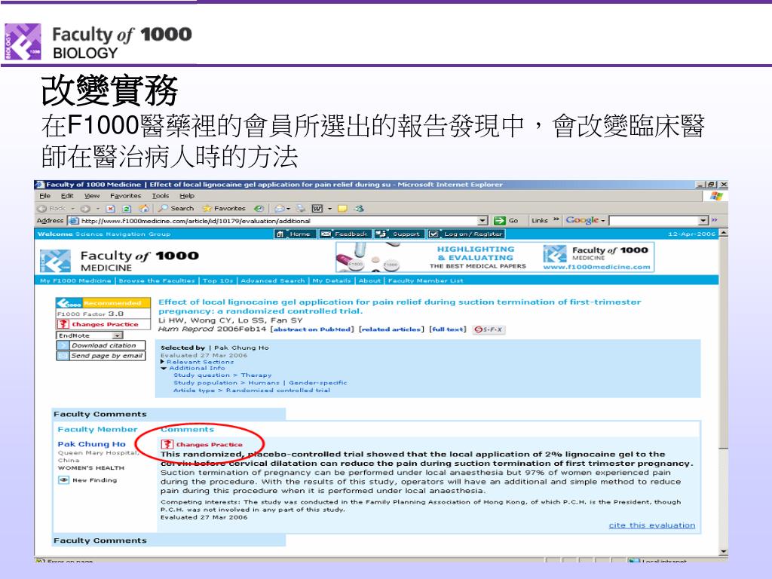Click the Home button in top bar
This screenshot has height=579, width=772.
pyautogui.click(x=294, y=234)
